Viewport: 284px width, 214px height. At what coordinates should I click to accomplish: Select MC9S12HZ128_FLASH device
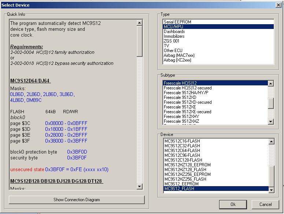tap(216, 170)
